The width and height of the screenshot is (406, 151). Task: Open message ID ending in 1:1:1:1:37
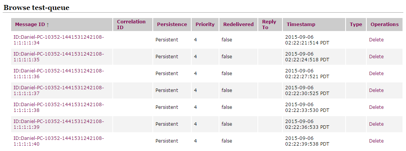pos(58,90)
